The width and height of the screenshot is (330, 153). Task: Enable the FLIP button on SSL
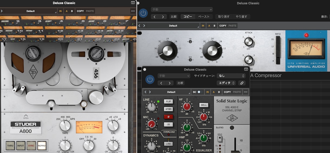pyautogui.click(x=169, y=102)
